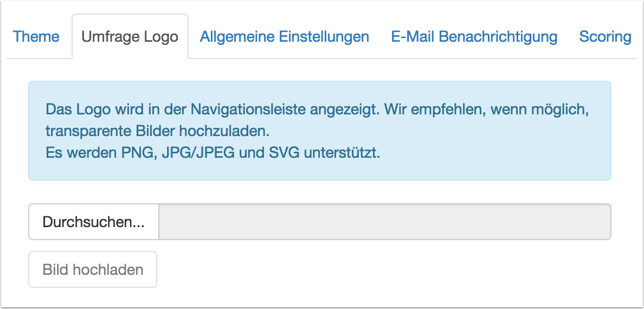The width and height of the screenshot is (644, 309).
Task: Display the survey scoring settings
Action: click(x=605, y=37)
